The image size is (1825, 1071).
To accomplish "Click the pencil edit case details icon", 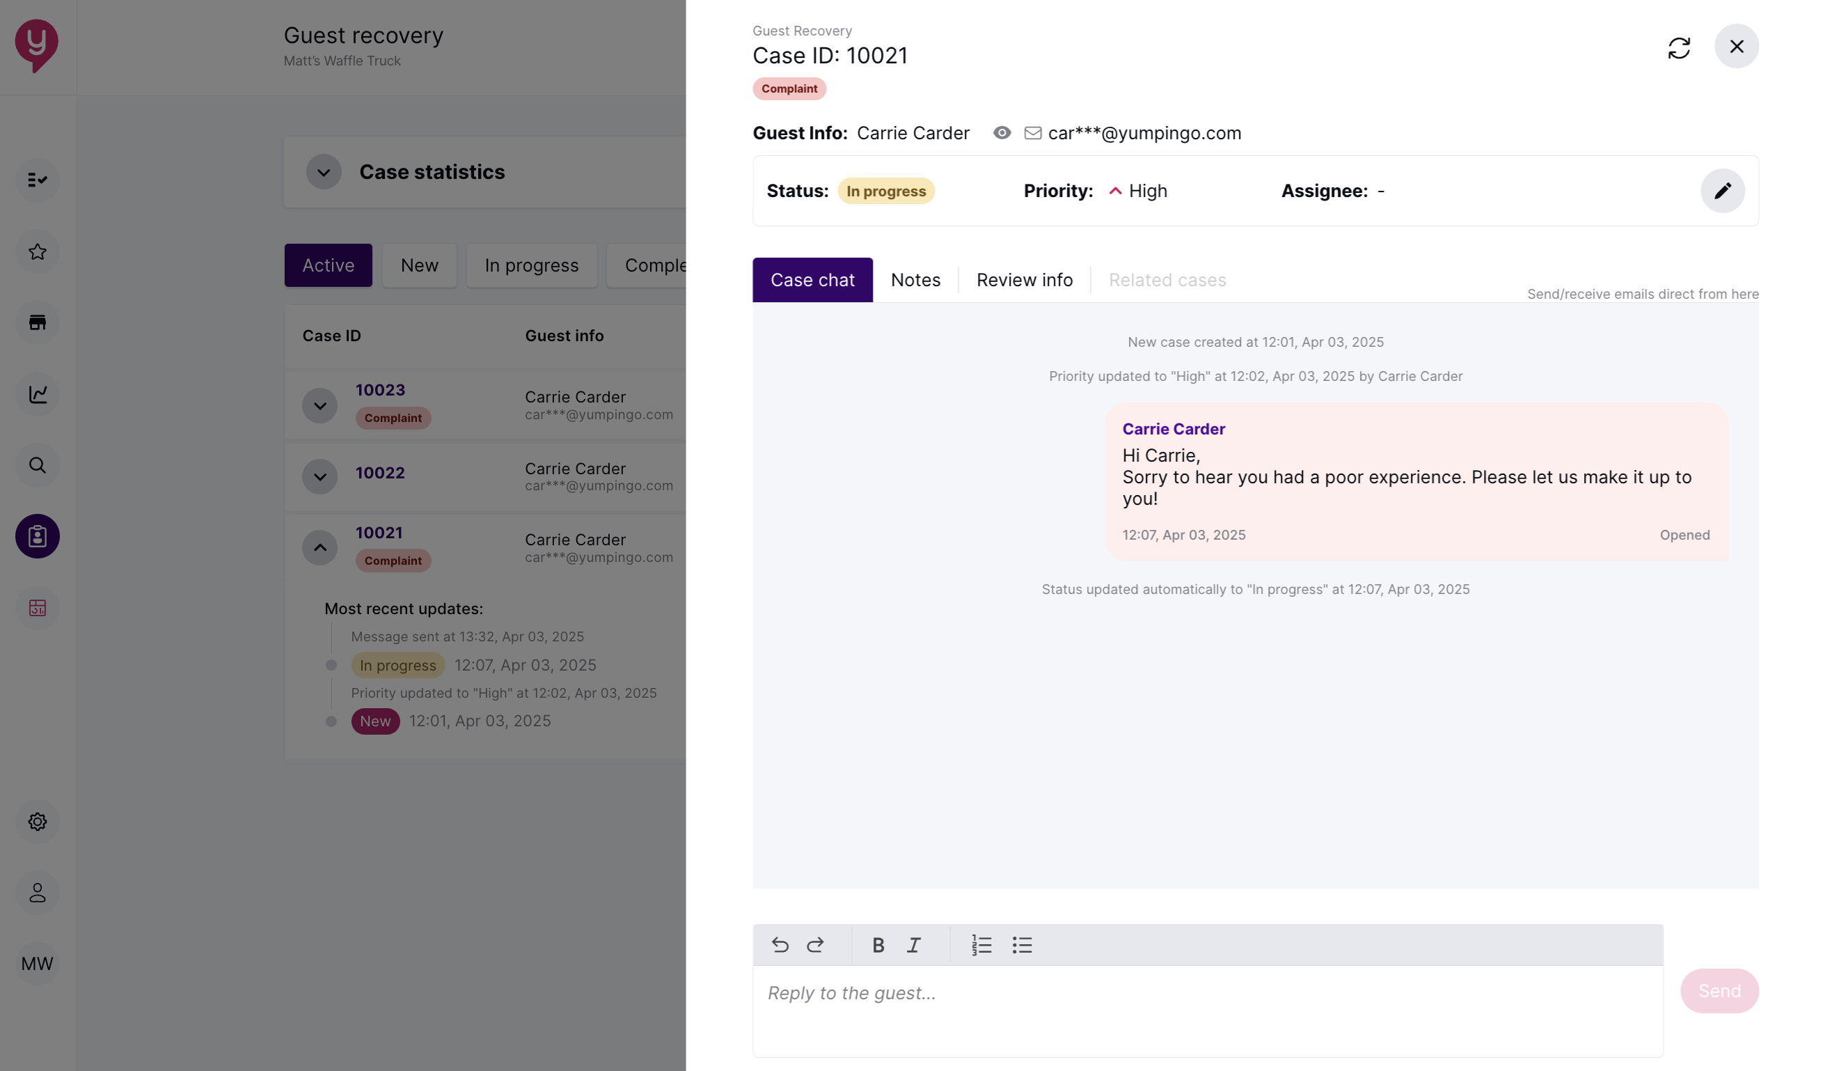I will 1722,191.
